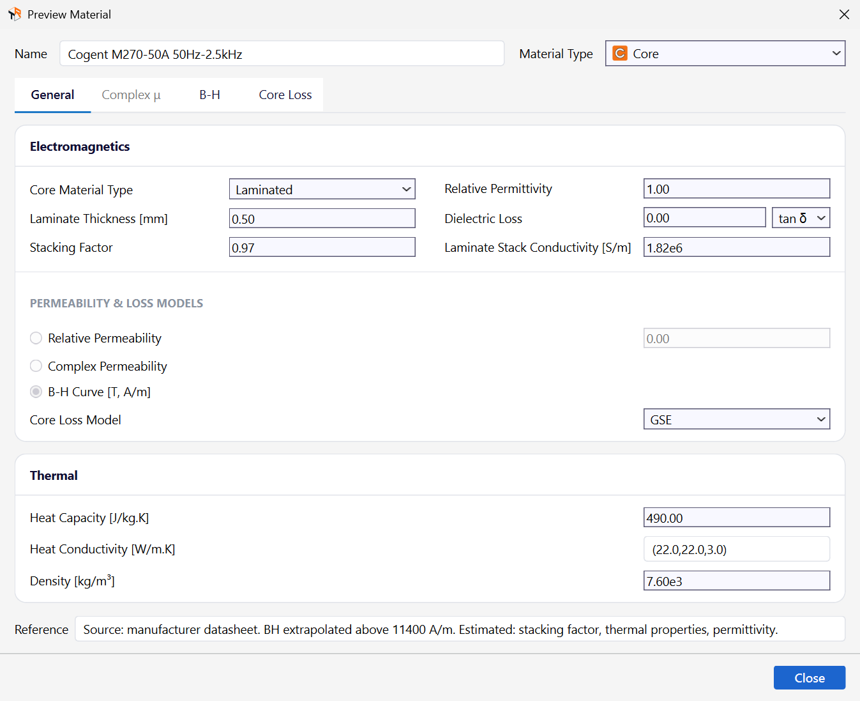The width and height of the screenshot is (860, 701).
Task: Select the B-H Curve radio button
Action: pos(36,392)
